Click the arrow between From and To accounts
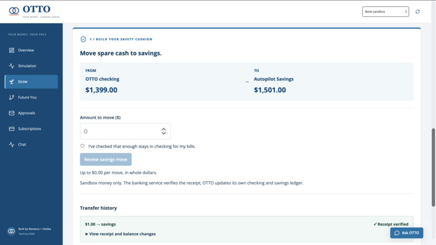 click(x=247, y=82)
